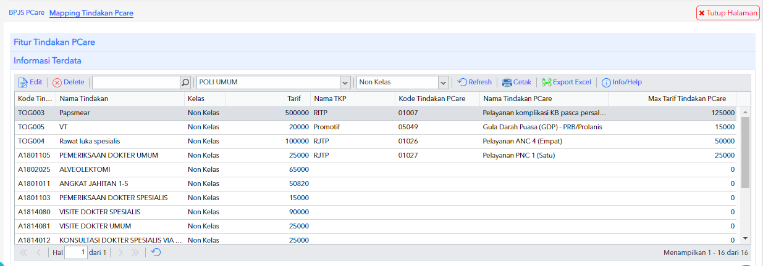763x266 pixels.
Task: Click Menampilkan 1 - 16 dari 16 status
Action: (x=707, y=252)
